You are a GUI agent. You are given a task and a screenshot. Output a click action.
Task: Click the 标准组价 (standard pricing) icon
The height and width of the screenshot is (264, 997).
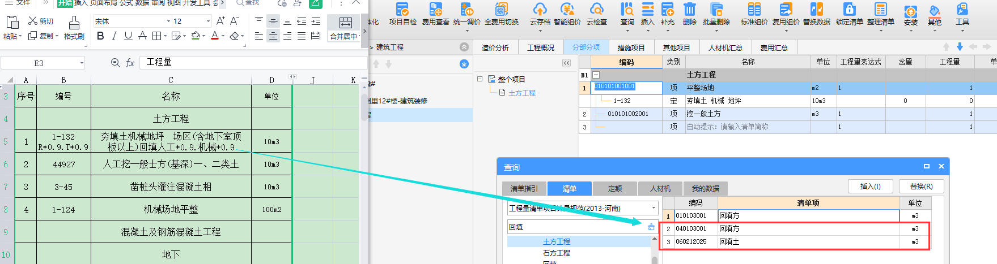point(754,10)
